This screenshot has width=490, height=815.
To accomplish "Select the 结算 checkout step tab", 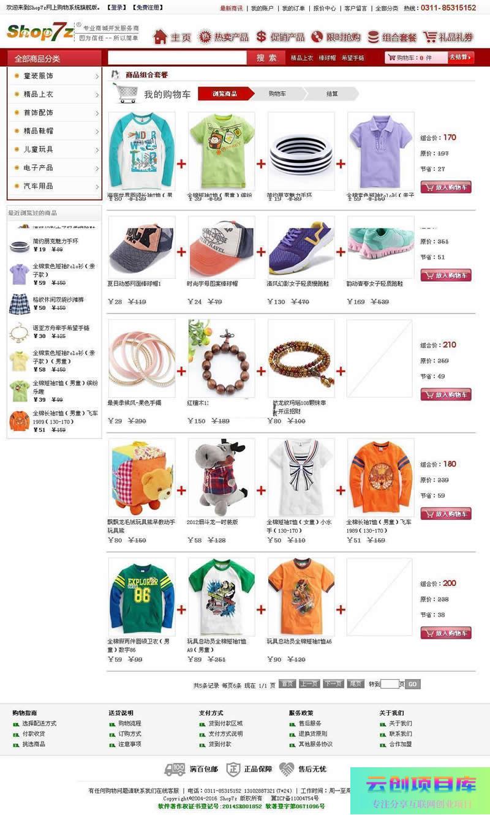I will [x=332, y=94].
